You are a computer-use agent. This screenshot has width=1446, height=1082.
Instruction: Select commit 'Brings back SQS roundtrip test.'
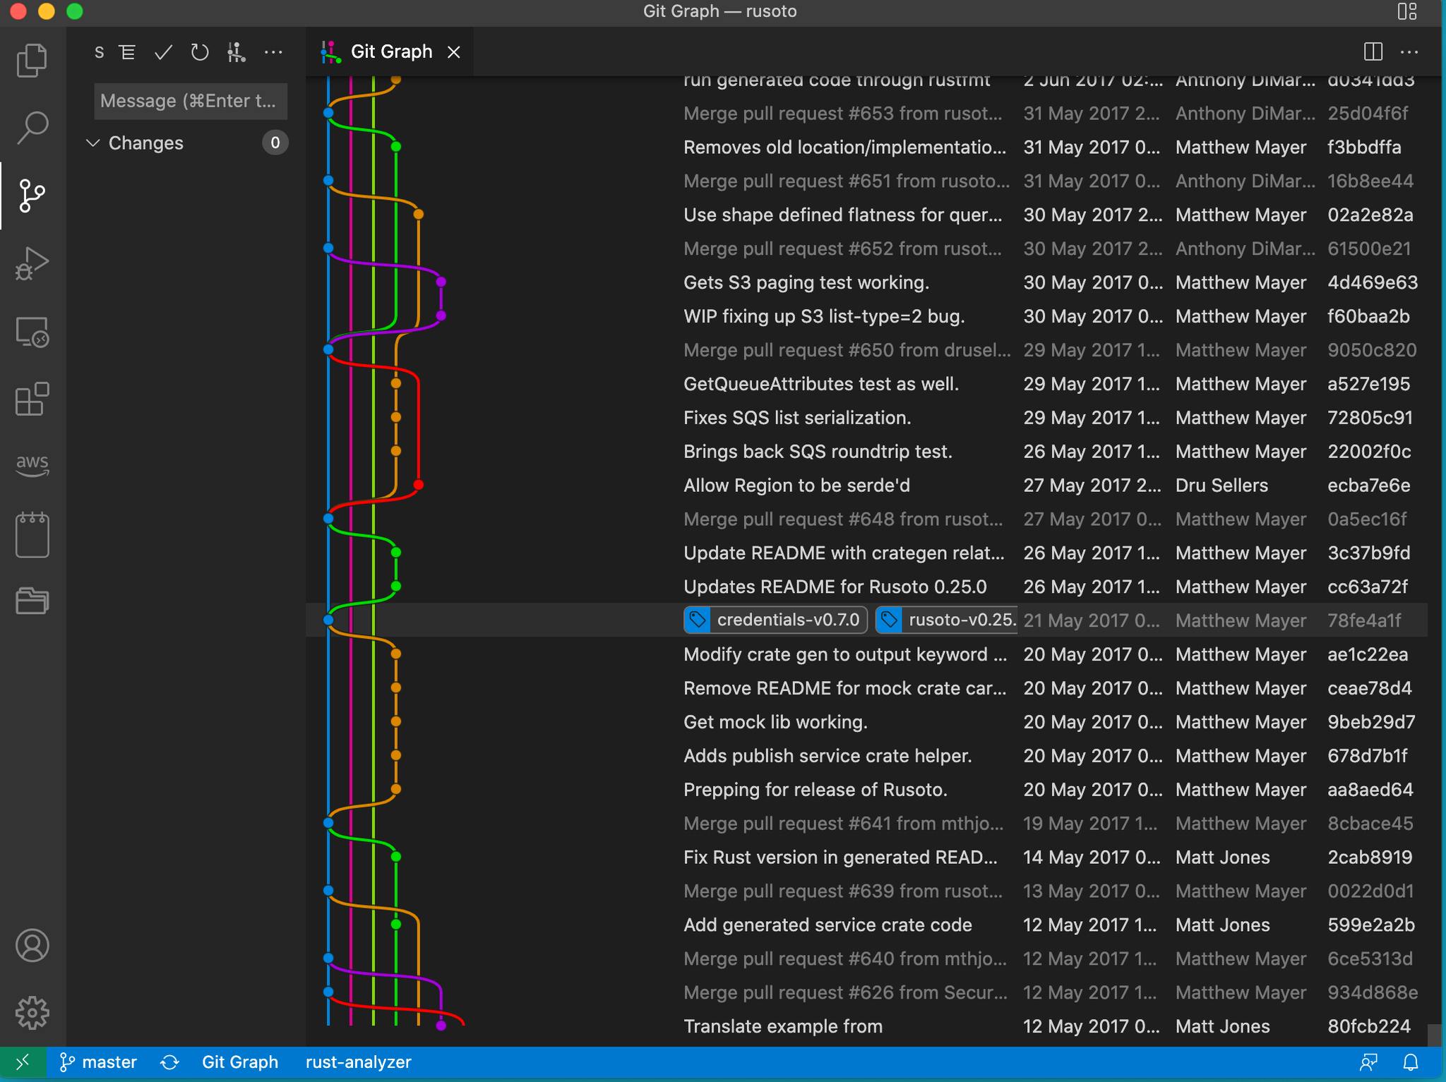pyautogui.click(x=818, y=452)
